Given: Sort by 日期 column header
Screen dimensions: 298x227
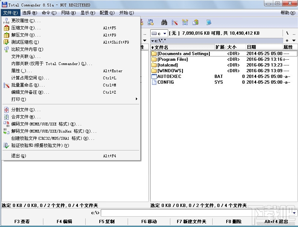Looking at the screenshot, I should (264, 47).
